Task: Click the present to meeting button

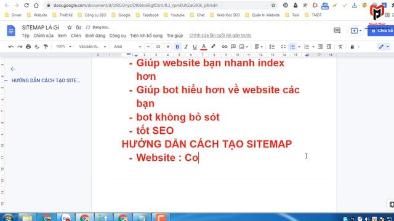Action: pos(356,31)
